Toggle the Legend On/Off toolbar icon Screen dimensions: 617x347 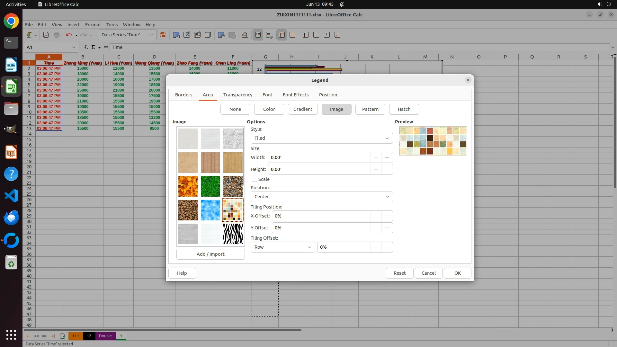pos(258,35)
